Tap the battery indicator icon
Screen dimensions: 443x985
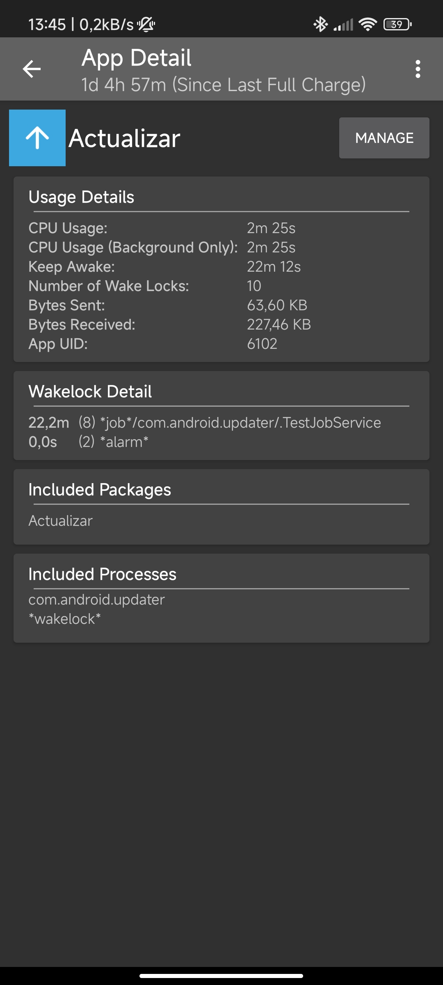[397, 24]
